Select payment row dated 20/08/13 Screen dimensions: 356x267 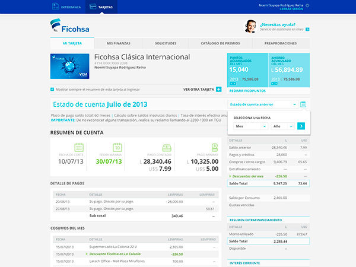(x=136, y=202)
